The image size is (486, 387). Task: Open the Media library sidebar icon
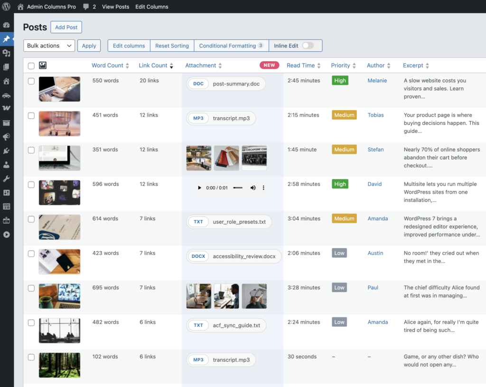(6, 53)
